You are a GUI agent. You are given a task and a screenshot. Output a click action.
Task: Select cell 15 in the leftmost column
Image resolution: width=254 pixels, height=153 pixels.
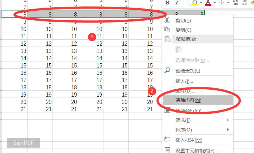tap(15, 65)
